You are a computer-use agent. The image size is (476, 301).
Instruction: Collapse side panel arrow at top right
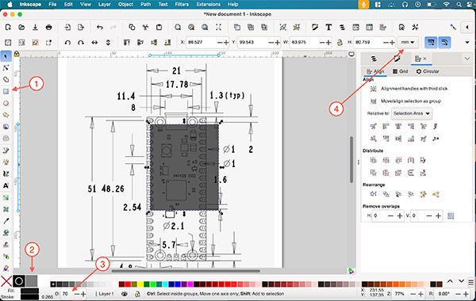[x=467, y=27]
